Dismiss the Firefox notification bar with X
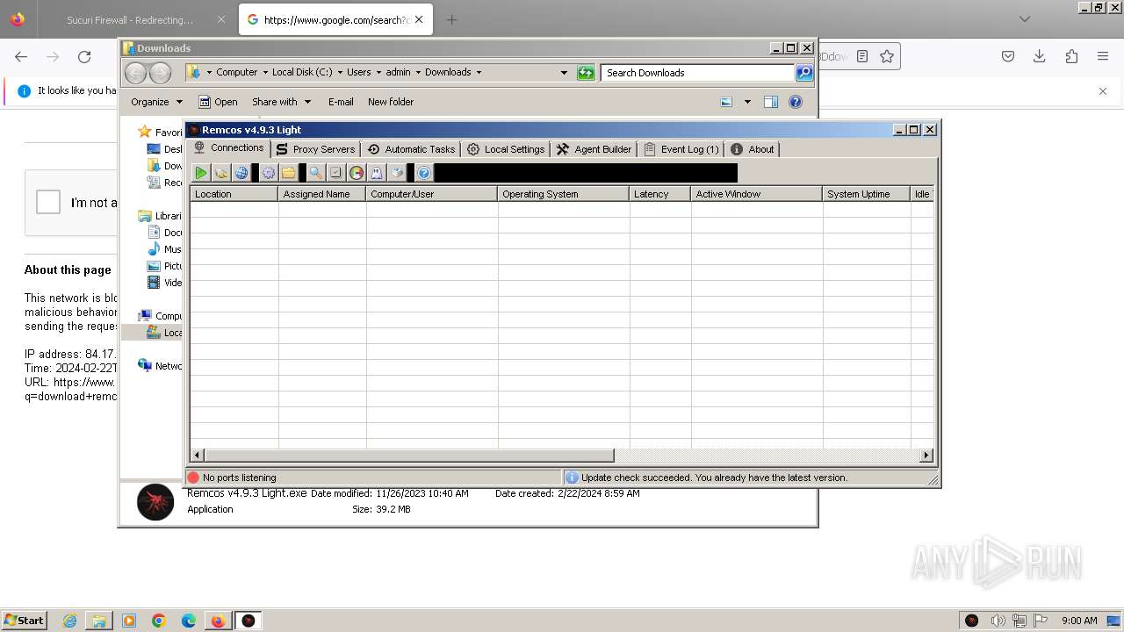This screenshot has width=1124, height=632. tap(1103, 90)
